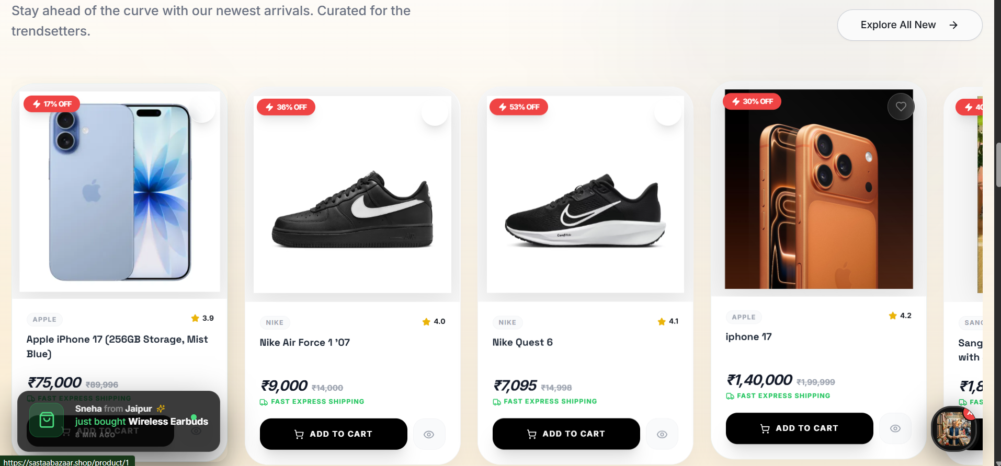
Task: Click the NIKE brand tag on Quest 6
Action: (x=507, y=322)
